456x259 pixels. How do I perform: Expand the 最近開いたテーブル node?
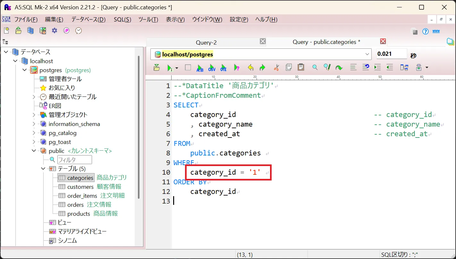click(34, 97)
